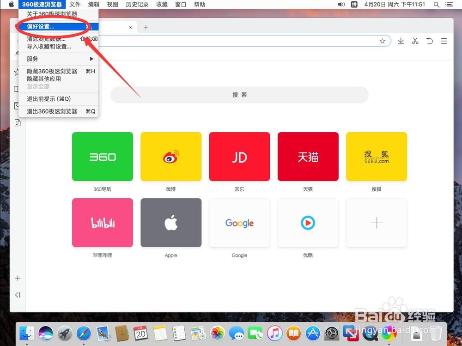Screen dimensions: 462x346
Task: Open the 搜狐 tile
Action: pyautogui.click(x=377, y=157)
